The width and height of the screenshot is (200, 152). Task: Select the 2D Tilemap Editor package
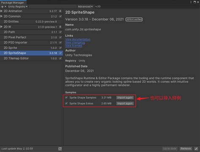31,58
